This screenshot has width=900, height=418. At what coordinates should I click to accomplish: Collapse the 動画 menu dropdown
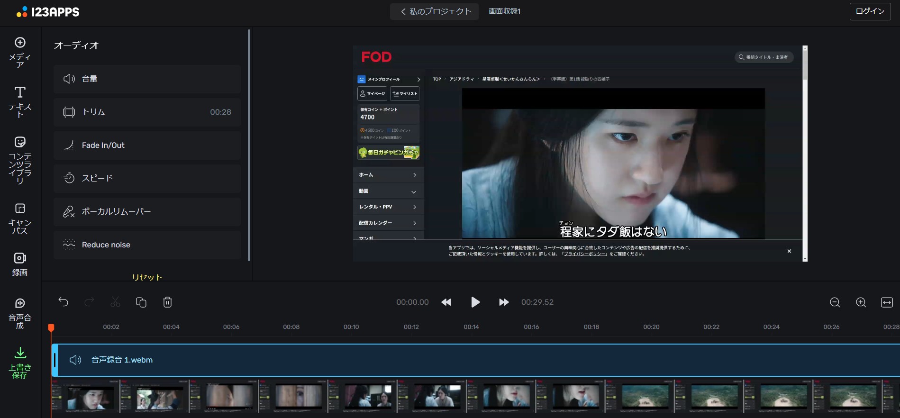point(414,191)
